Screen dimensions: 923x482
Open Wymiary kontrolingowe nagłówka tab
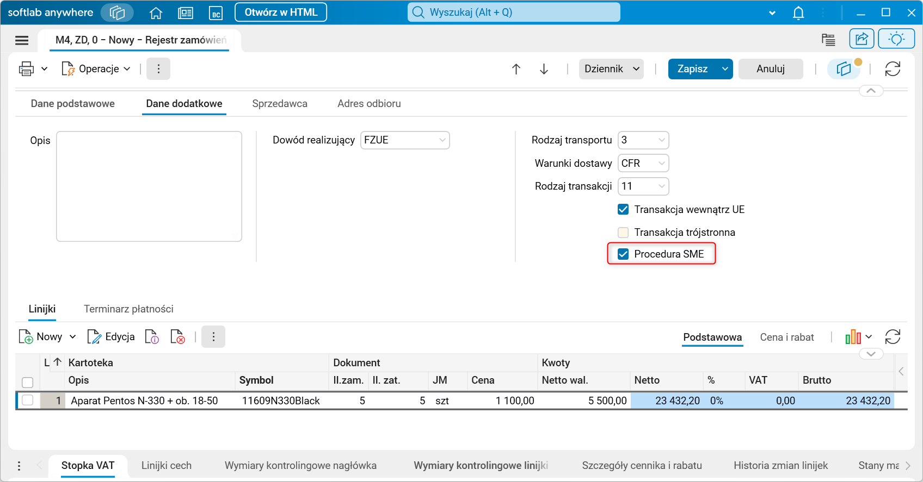(300, 466)
